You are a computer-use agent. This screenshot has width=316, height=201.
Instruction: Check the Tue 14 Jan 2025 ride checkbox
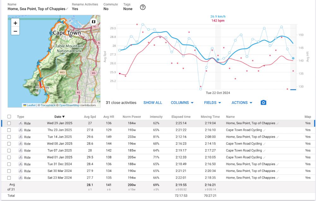9,137
